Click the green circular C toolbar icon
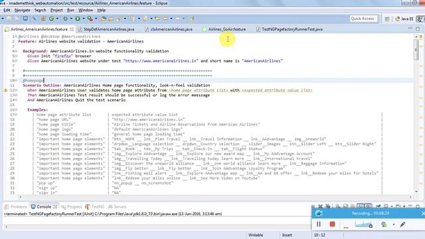The width and height of the screenshot is (425, 239). coord(51,19)
